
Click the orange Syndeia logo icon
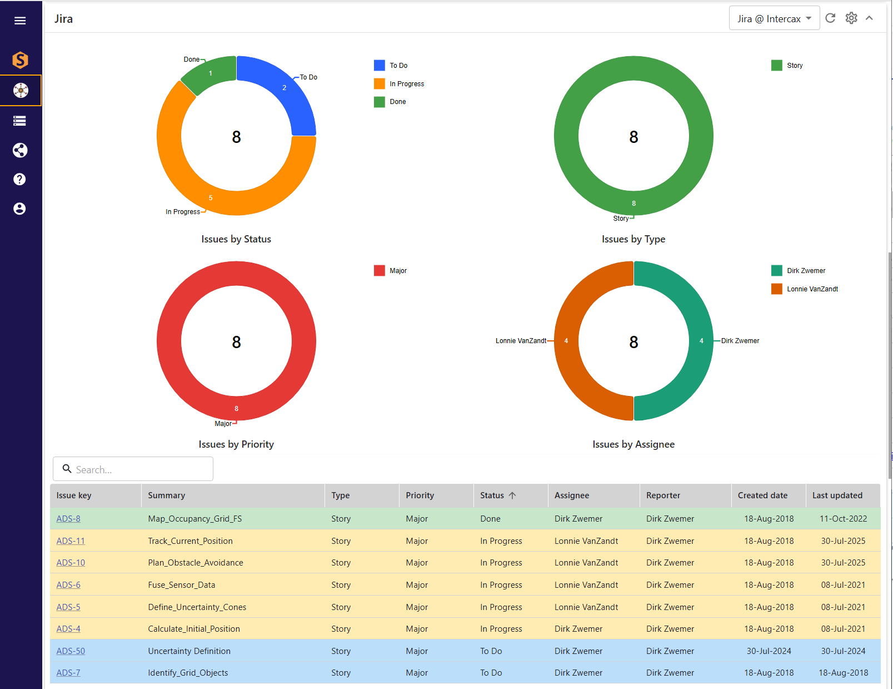(x=20, y=60)
